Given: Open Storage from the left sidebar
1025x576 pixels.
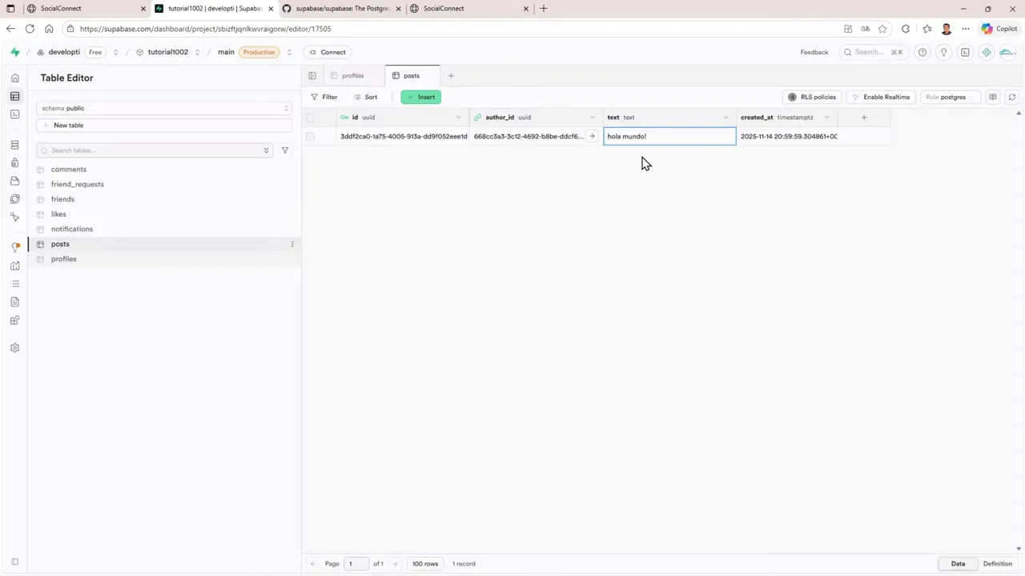Looking at the screenshot, I should pyautogui.click(x=14, y=181).
